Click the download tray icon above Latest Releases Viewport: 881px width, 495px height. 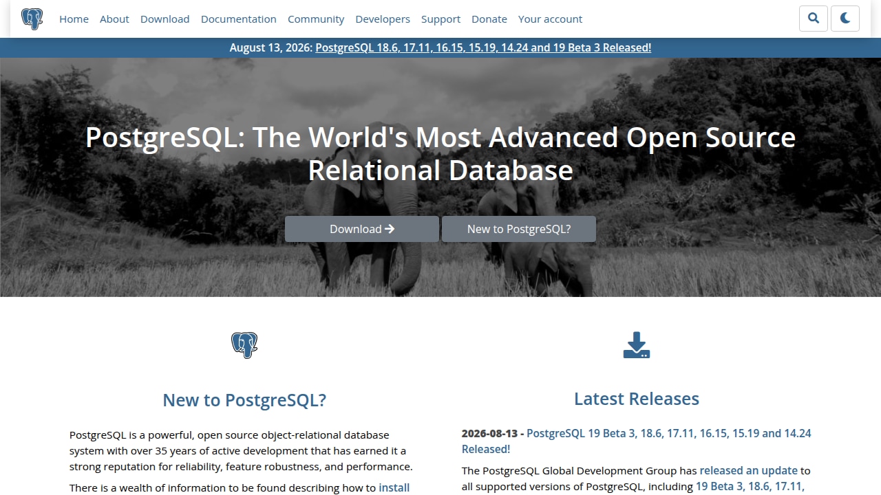[637, 345]
